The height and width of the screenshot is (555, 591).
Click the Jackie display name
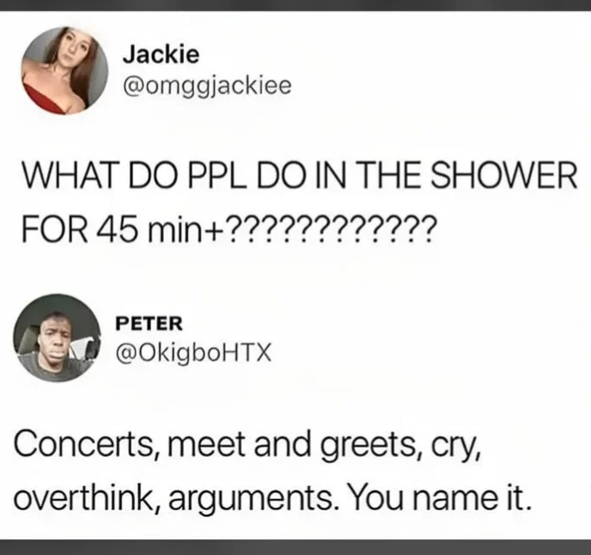(161, 54)
